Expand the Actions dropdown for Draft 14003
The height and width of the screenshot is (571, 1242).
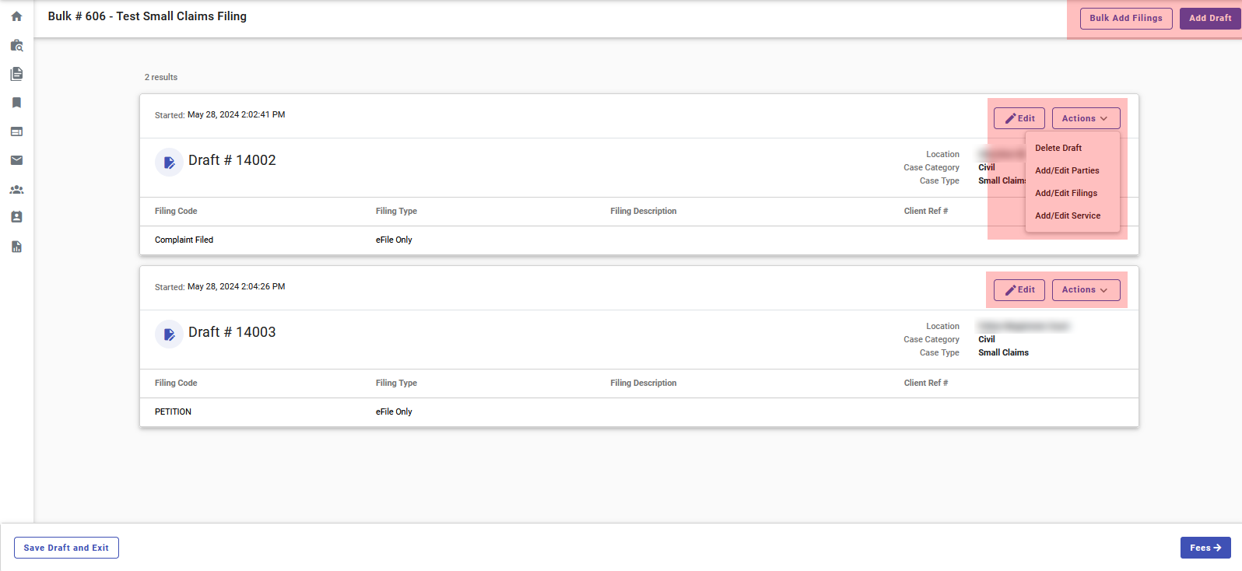[1086, 289]
